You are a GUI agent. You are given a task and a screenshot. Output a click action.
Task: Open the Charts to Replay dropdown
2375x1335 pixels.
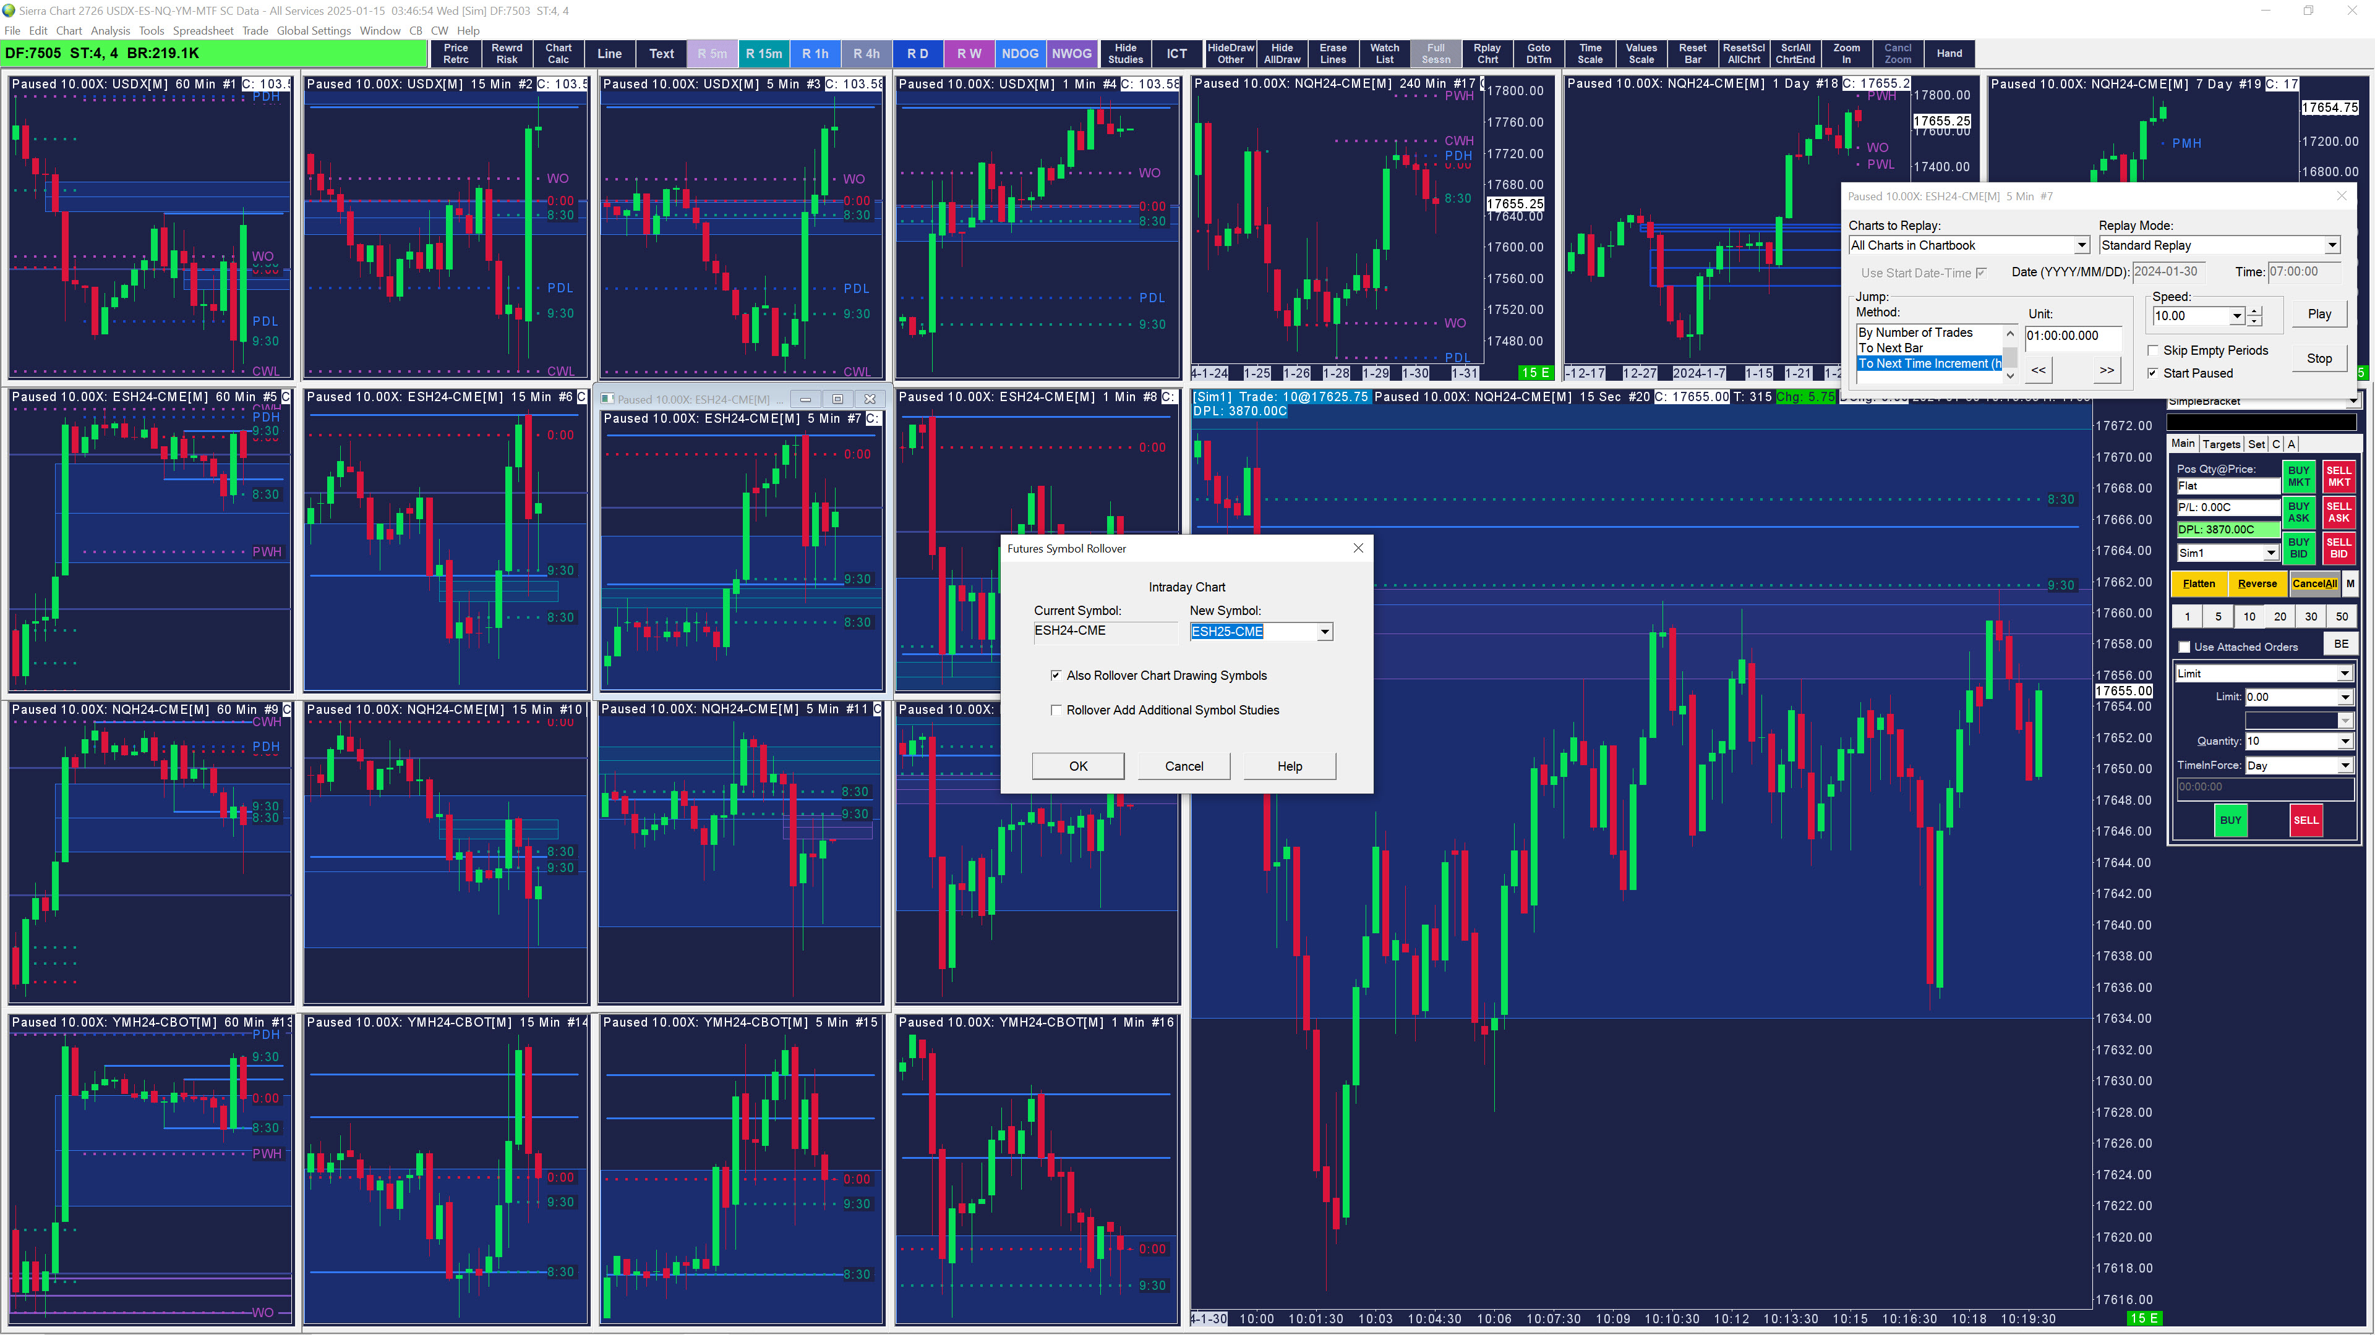(x=2081, y=245)
